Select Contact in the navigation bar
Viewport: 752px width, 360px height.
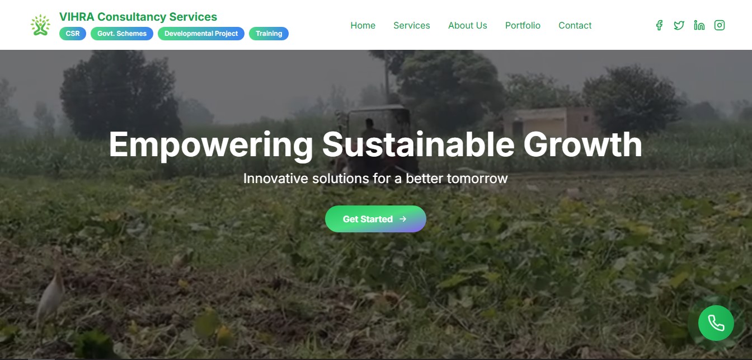575,25
